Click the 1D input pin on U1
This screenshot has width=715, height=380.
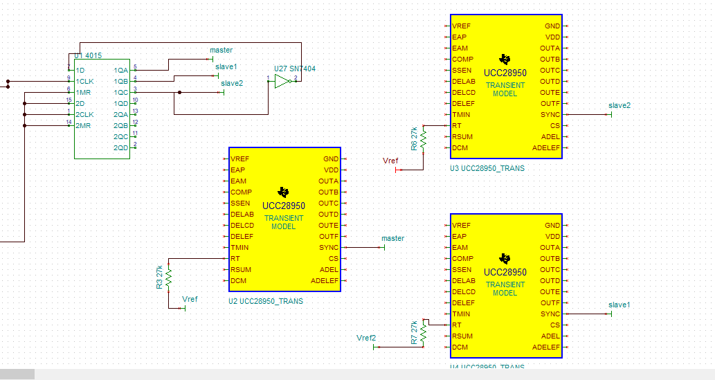[x=80, y=70]
